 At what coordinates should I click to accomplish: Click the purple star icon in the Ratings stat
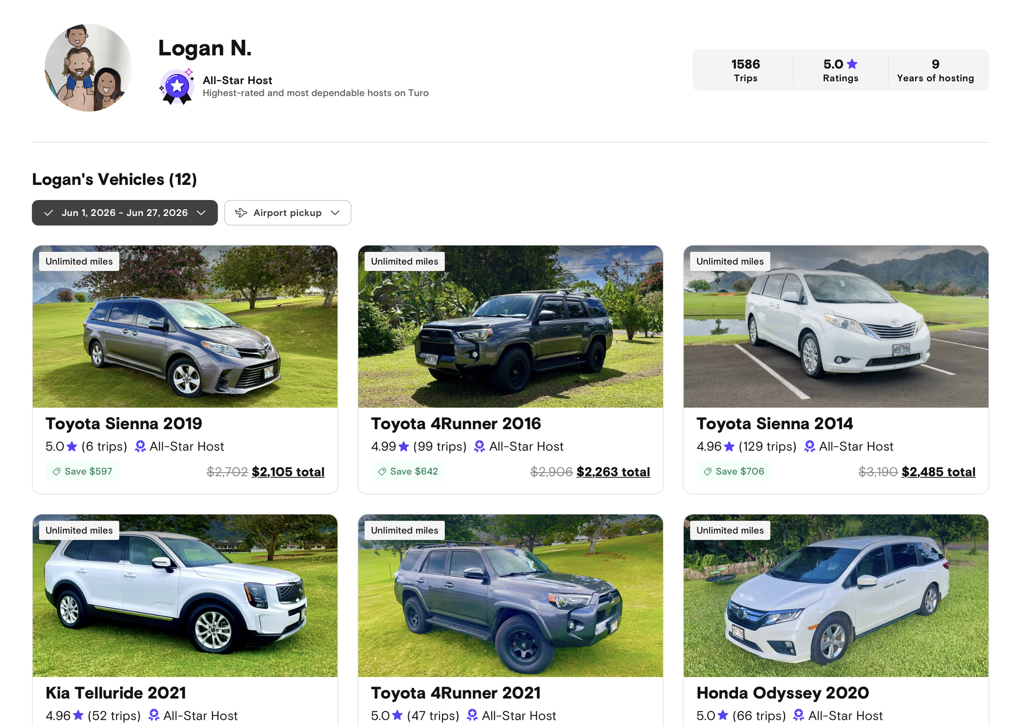click(x=852, y=64)
